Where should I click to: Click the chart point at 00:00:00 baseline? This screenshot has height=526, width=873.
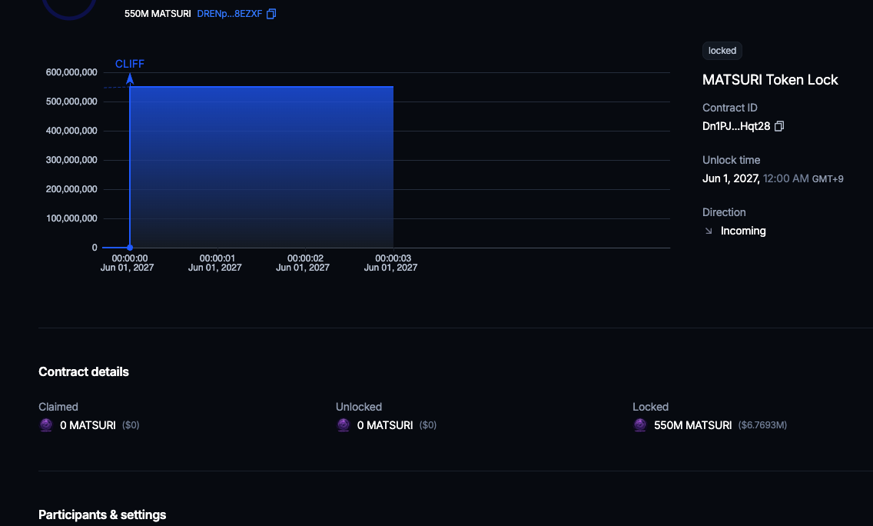(130, 248)
